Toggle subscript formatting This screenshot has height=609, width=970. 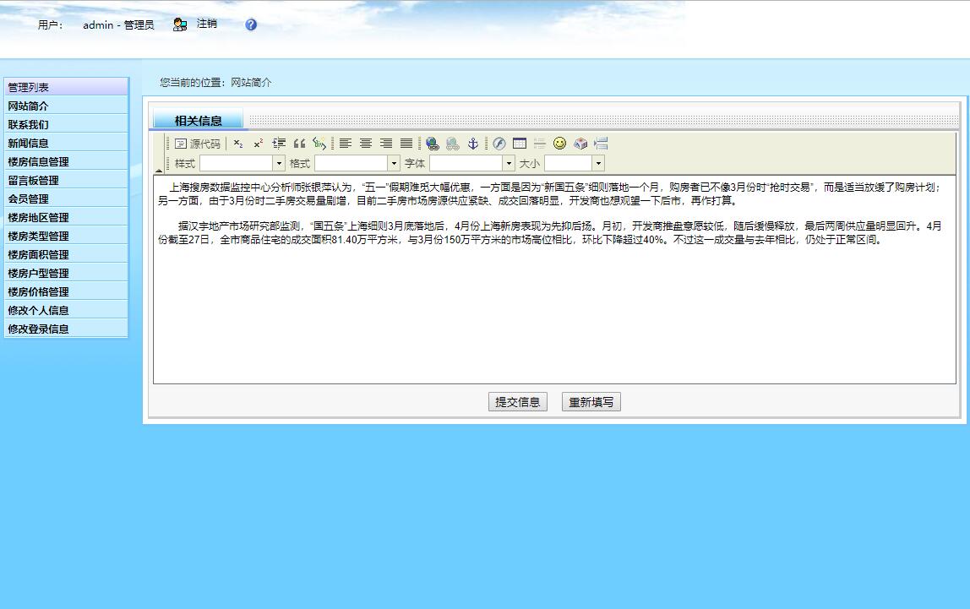[237, 143]
